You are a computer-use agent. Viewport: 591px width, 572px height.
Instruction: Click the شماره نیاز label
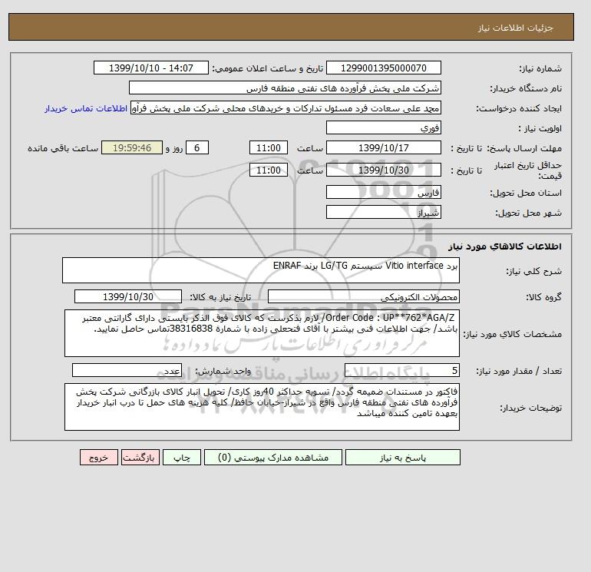click(x=540, y=68)
